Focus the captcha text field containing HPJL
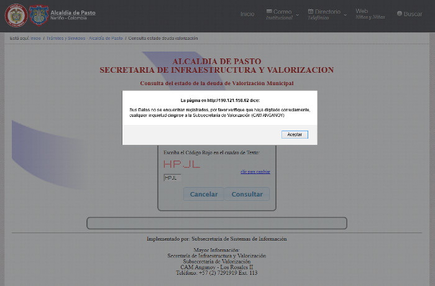This screenshot has width=435, height=286. pos(172,178)
